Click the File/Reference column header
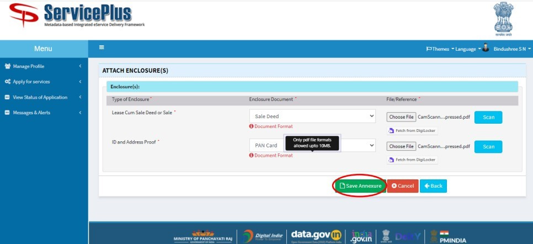The image size is (533, 244). pyautogui.click(x=402, y=99)
